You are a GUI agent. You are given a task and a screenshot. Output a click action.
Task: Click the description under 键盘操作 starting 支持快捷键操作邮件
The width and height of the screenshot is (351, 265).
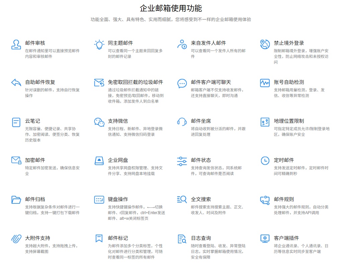coord(137,212)
